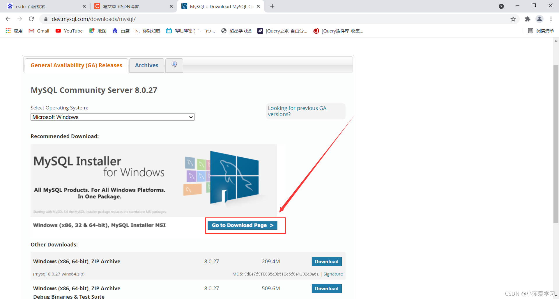Click the scrollbar up arrow

coord(556,41)
